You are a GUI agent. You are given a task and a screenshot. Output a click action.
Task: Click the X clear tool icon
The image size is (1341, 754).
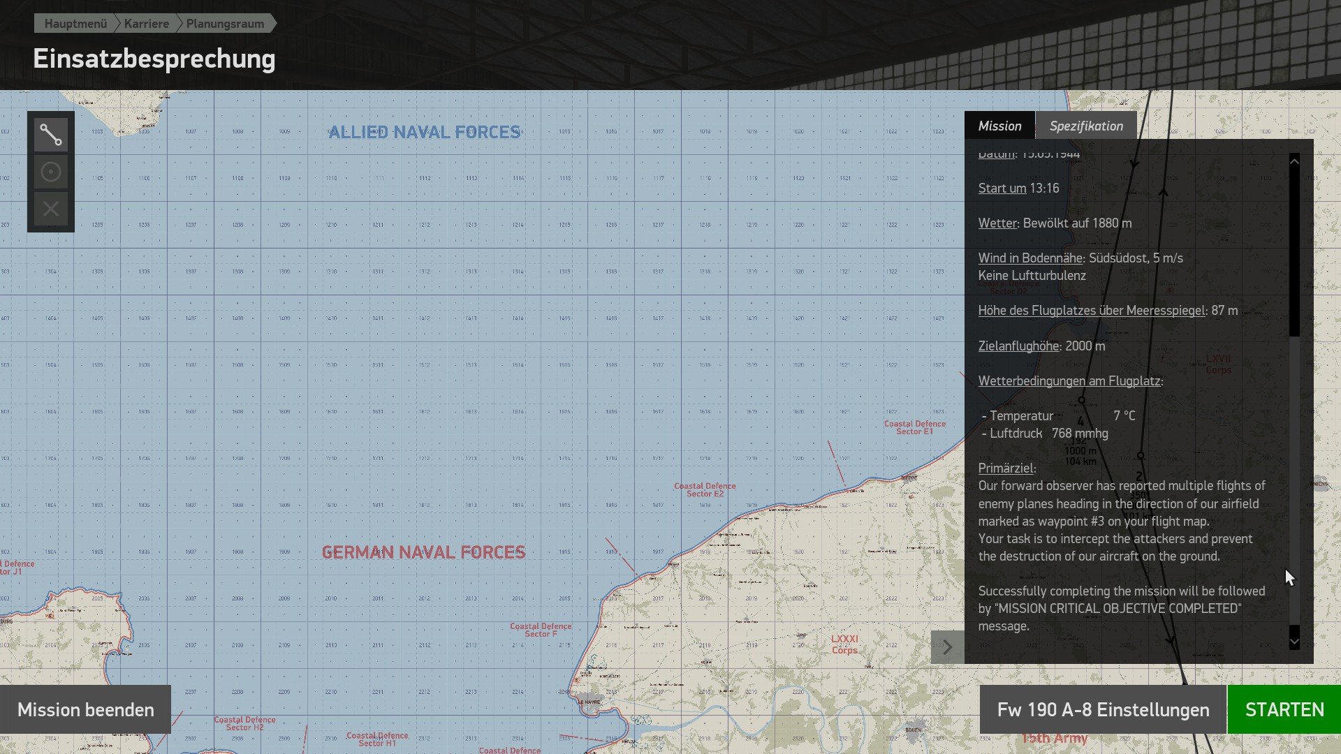tap(51, 209)
